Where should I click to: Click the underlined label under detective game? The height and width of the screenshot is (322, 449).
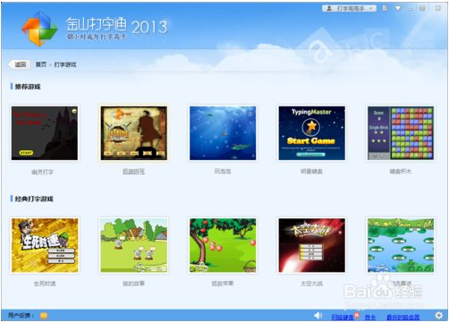(133, 172)
